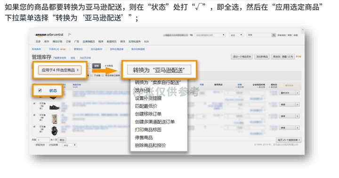Expand the figure poster row 编辑 arrow
The image size is (339, 178).
coord(298,116)
